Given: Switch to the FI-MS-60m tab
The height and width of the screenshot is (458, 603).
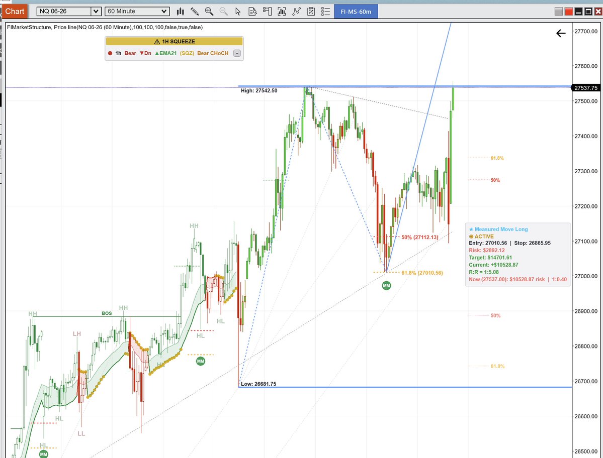Looking at the screenshot, I should 356,11.
